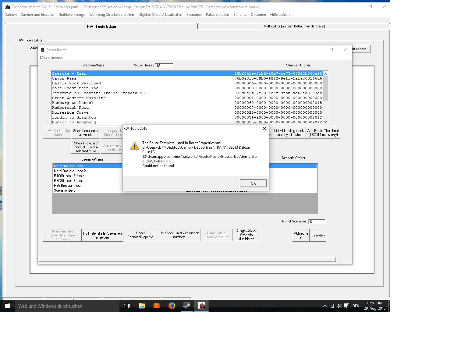The image size is (468, 351).
Task: Select the R86 Brescia - Iseo scenario
Action: [x=88, y=186]
